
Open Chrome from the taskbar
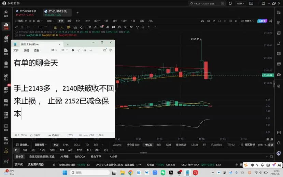(130, 173)
